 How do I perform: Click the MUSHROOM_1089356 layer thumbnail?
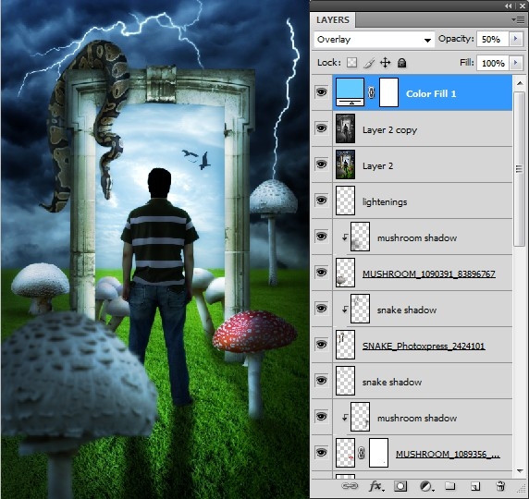click(345, 453)
